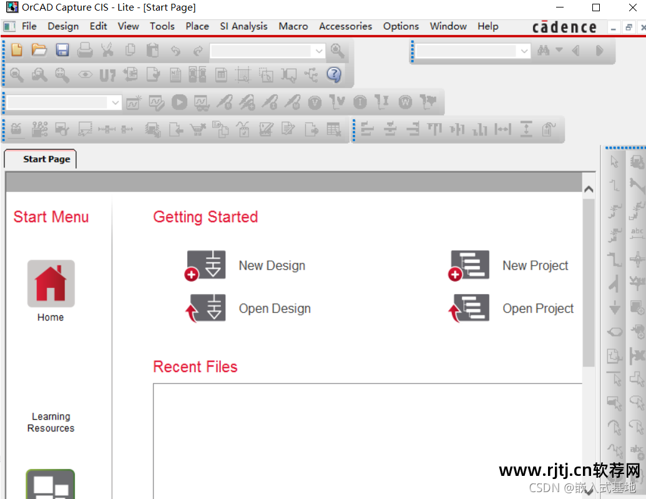Click the Print toolbar icon

click(85, 51)
